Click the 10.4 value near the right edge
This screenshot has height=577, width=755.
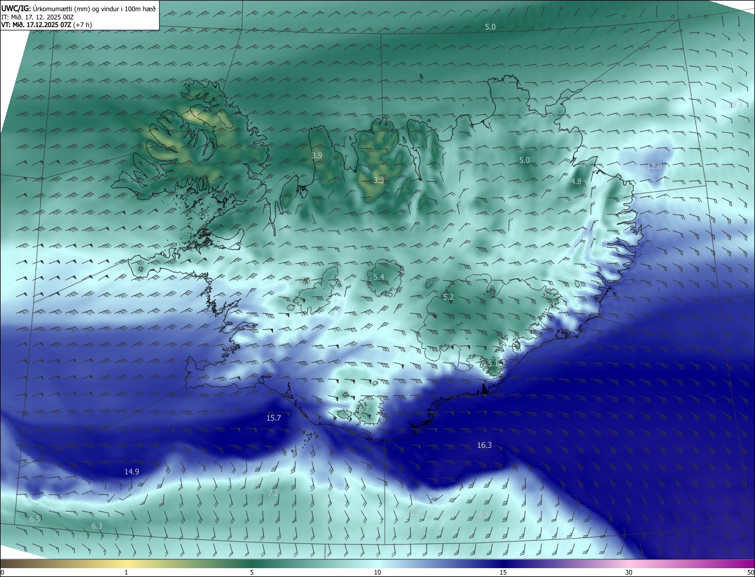tap(735, 106)
